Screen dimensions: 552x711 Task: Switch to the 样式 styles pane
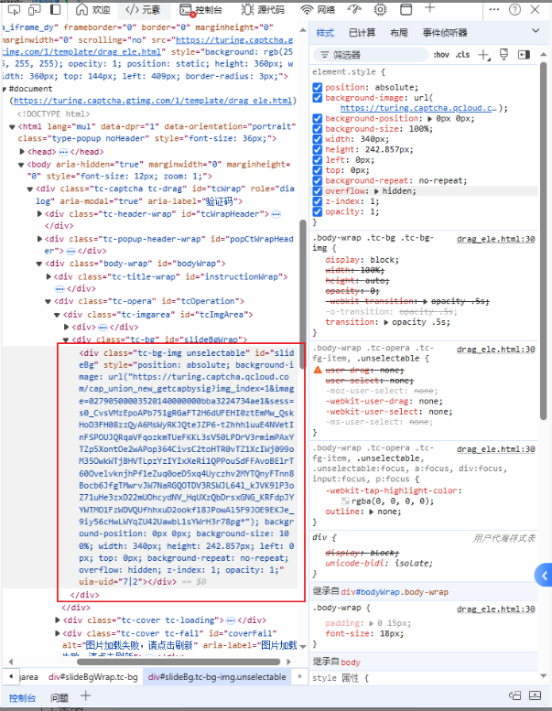click(325, 33)
